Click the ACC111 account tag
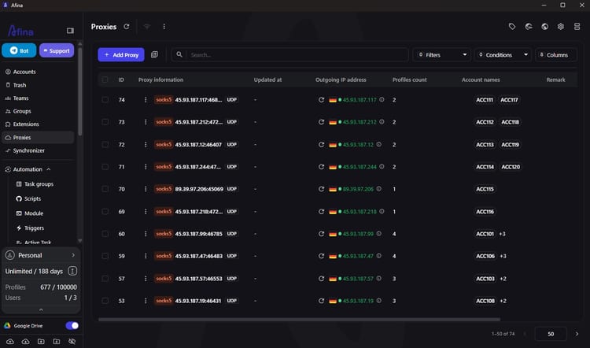 pos(485,100)
